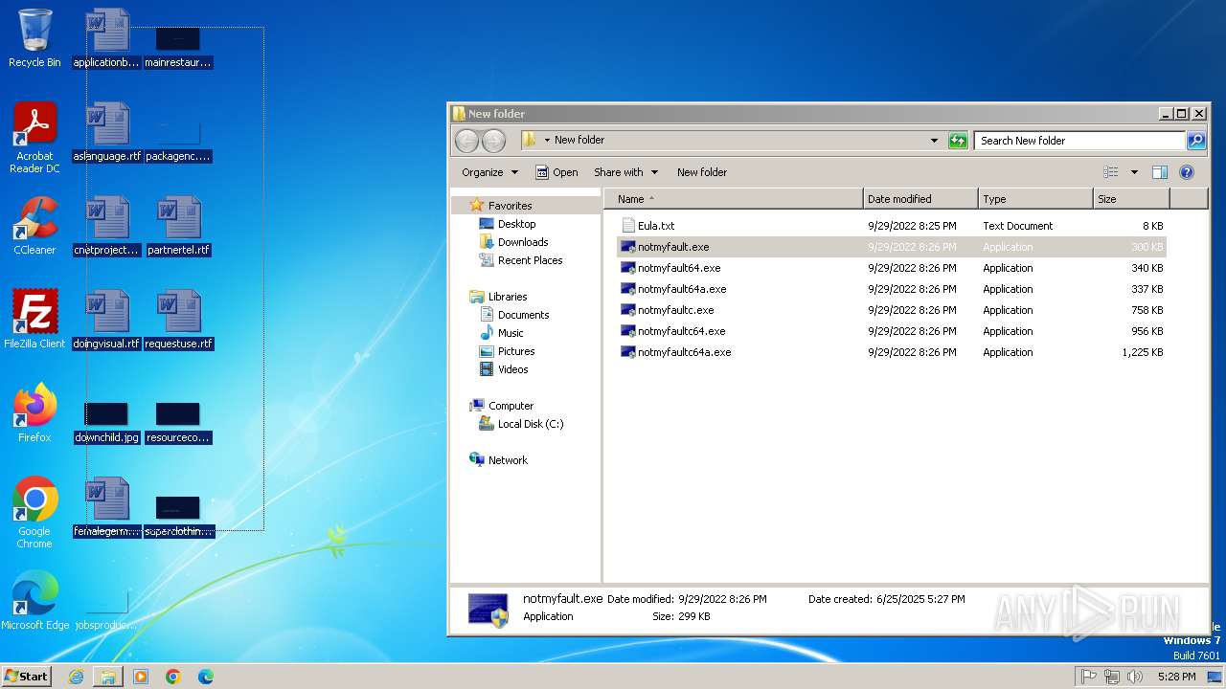The height and width of the screenshot is (689, 1226).
Task: Click the taskbar clock 5:28 PM
Action: pyautogui.click(x=1176, y=677)
